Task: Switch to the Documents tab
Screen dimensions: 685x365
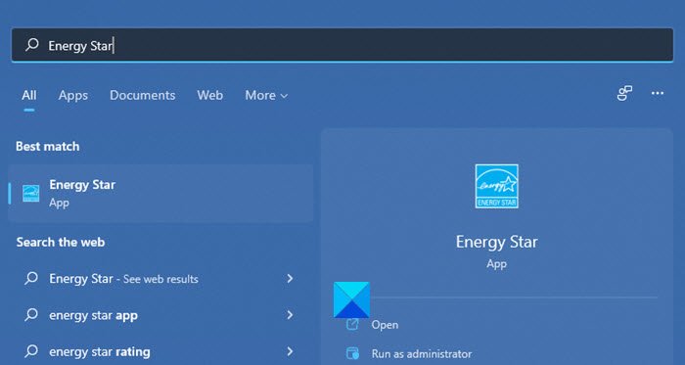Action: tap(143, 95)
